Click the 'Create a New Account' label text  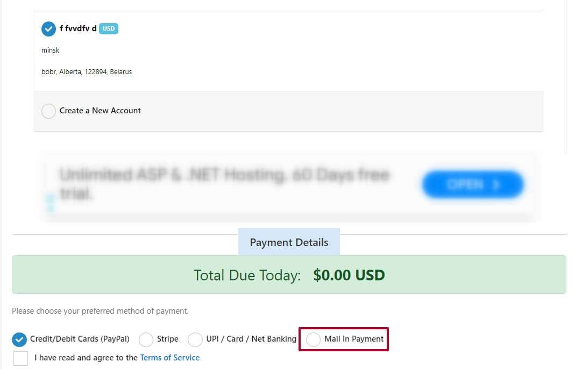[100, 111]
